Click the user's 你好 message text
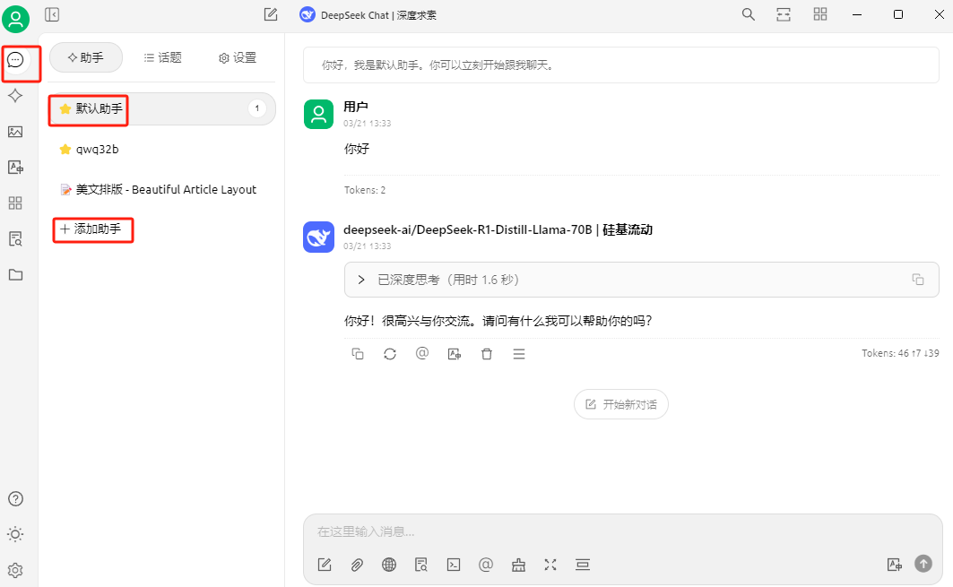This screenshot has width=953, height=587. [357, 149]
